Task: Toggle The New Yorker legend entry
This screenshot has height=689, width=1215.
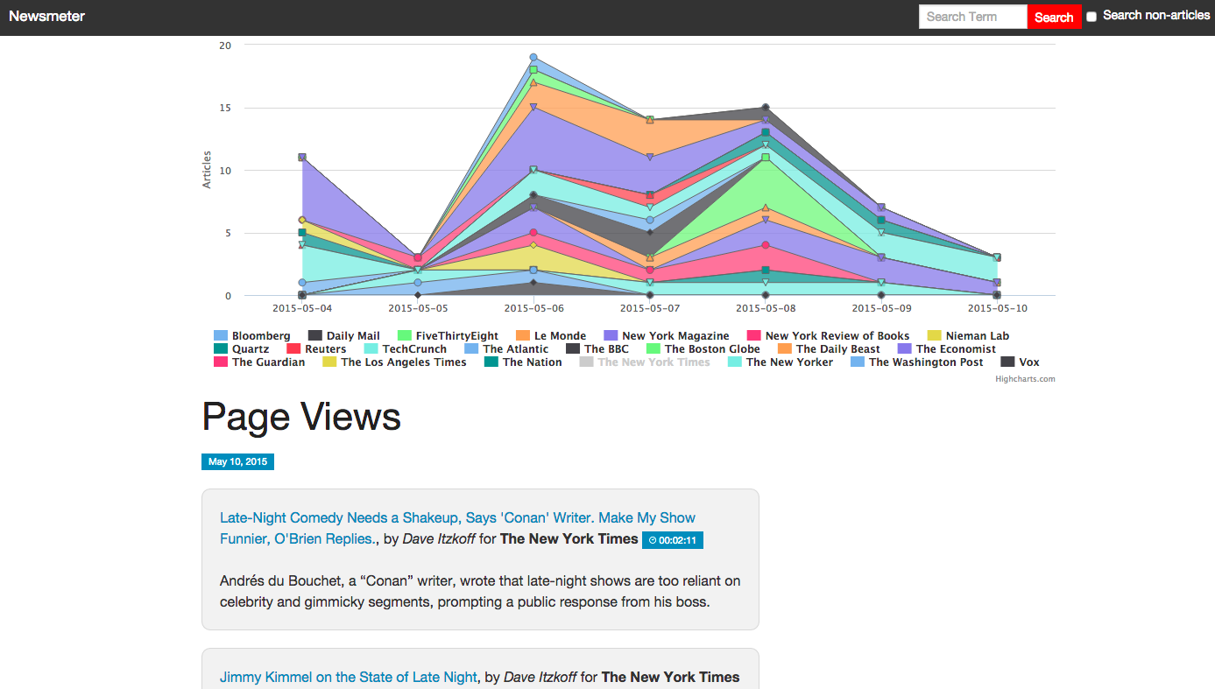Action: pyautogui.click(x=781, y=362)
